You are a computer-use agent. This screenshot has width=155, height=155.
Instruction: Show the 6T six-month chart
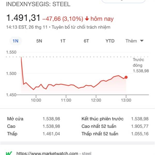click(x=86, y=41)
